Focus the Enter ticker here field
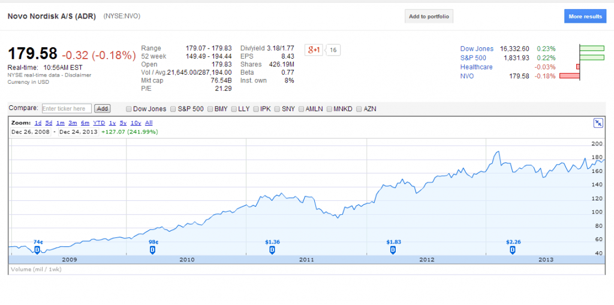This screenshot has width=614, height=305. [67, 109]
